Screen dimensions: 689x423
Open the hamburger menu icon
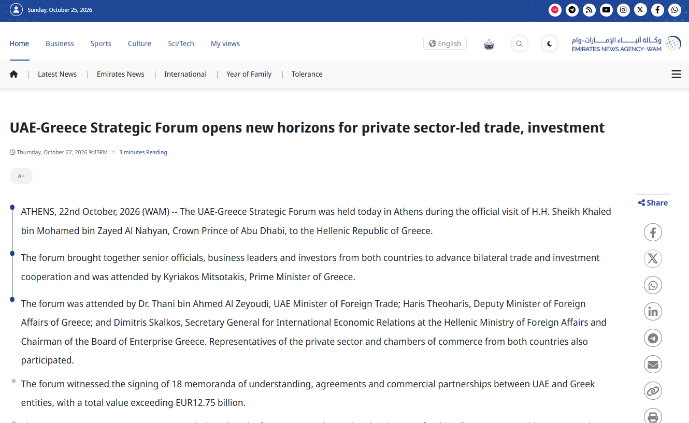(676, 74)
